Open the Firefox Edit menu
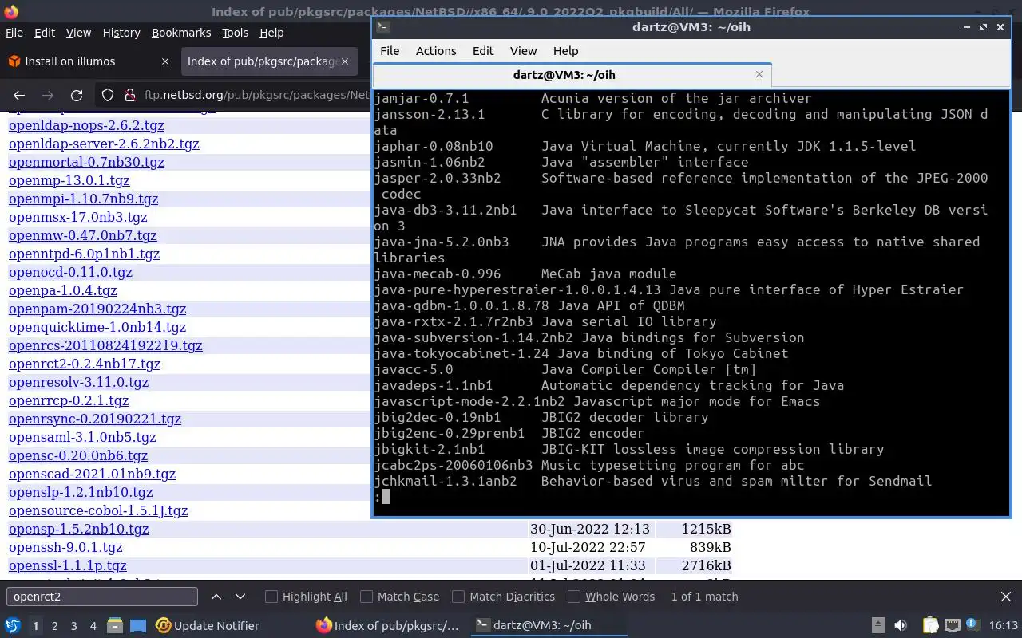Screen dimensions: 1022x638 (x=45, y=33)
